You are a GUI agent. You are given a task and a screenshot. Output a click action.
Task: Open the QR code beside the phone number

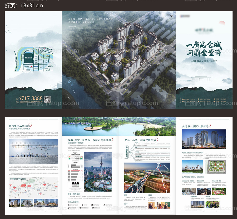pos(47,99)
